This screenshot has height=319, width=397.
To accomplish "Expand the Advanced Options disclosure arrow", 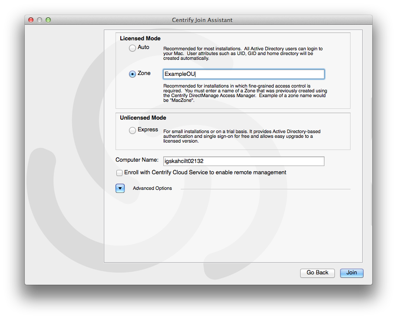I will tap(120, 188).
